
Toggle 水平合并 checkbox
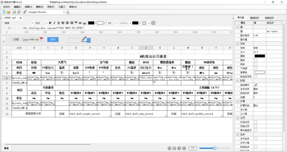coord(256,138)
